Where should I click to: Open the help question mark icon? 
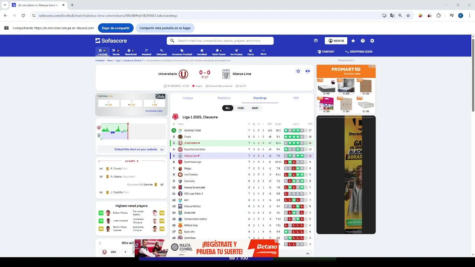363,41
